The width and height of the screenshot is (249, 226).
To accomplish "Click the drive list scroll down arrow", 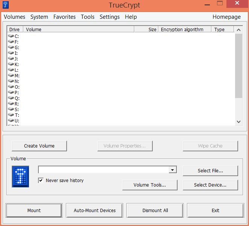I will coord(238,122).
